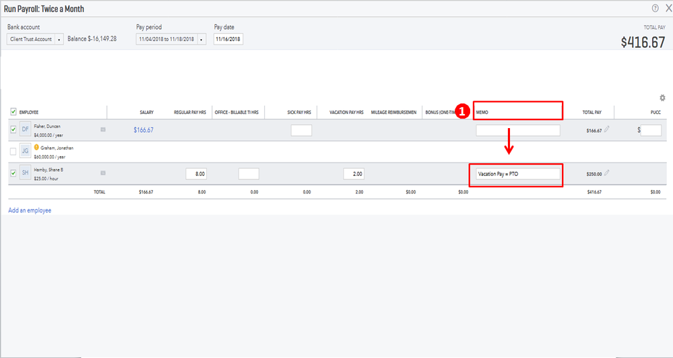Open pay method icon for Fisher, Duncan
The image size is (673, 358).
[103, 129]
